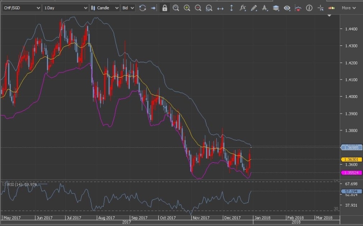
Task: Click the vertical auto-fit arrows icon
Action: 231,8
